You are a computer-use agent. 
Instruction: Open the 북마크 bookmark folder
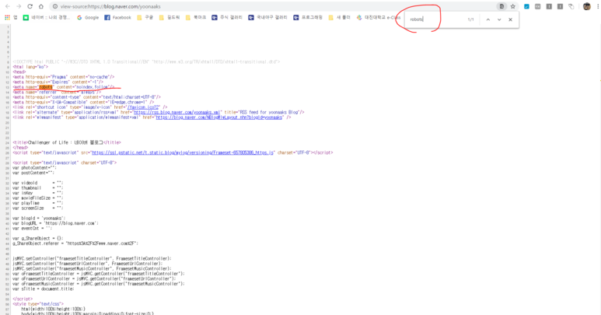[195, 17]
